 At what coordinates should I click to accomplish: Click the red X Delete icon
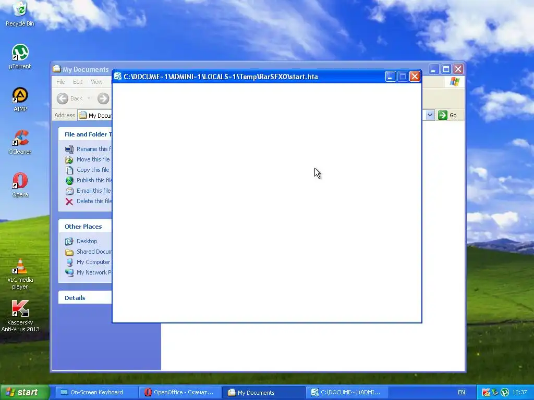(69, 202)
